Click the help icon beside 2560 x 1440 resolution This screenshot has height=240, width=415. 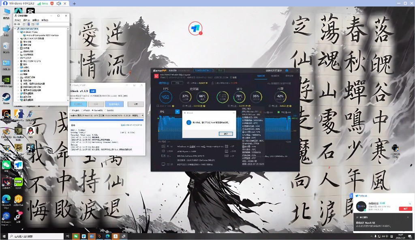(x=173, y=106)
